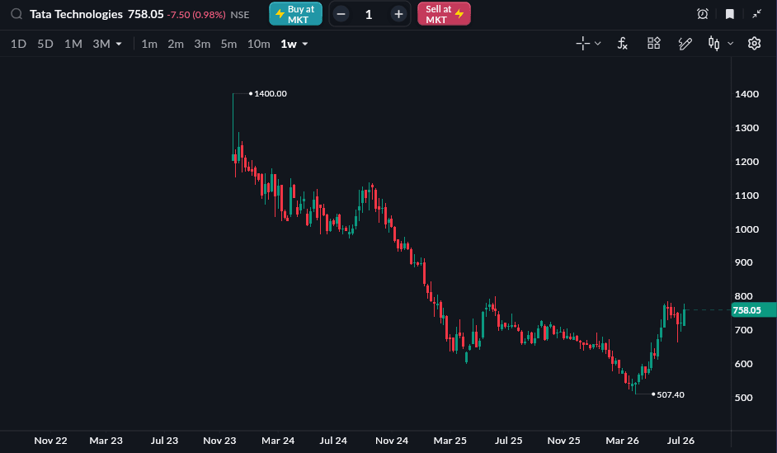Click current price tag 758.05 on axis

(x=753, y=310)
